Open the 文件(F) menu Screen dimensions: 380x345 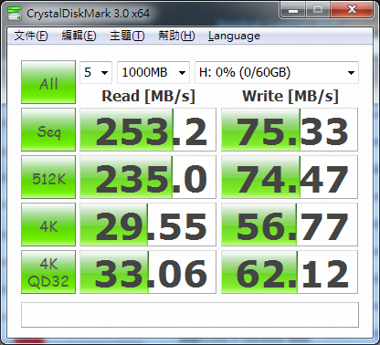click(x=31, y=36)
